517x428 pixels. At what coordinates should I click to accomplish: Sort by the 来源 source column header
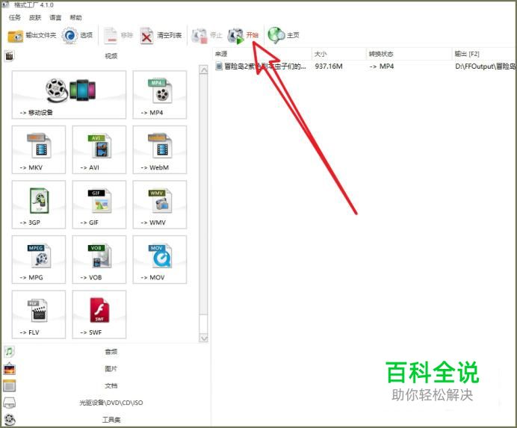(x=262, y=54)
